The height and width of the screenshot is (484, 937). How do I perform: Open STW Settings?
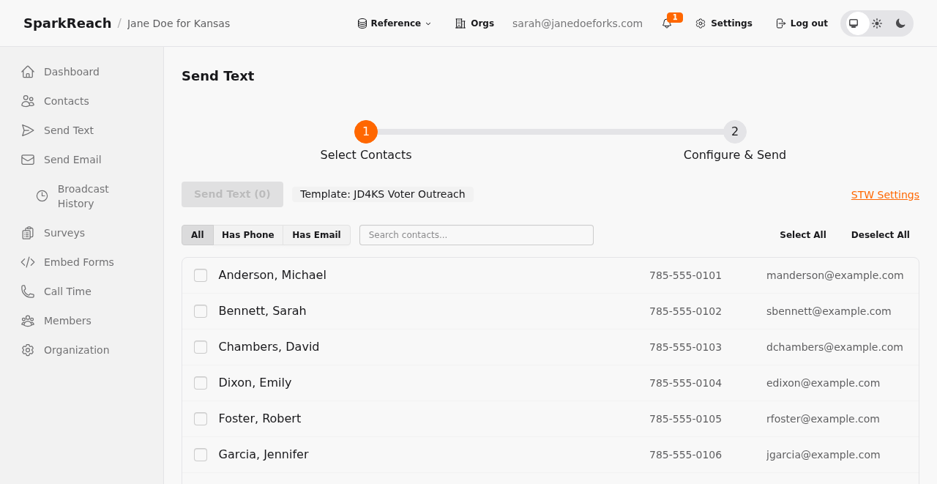[x=885, y=195]
